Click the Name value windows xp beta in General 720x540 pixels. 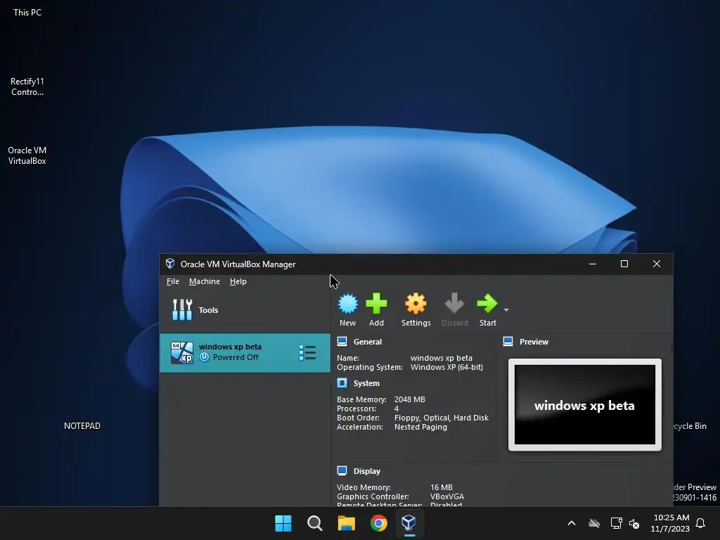tap(442, 358)
